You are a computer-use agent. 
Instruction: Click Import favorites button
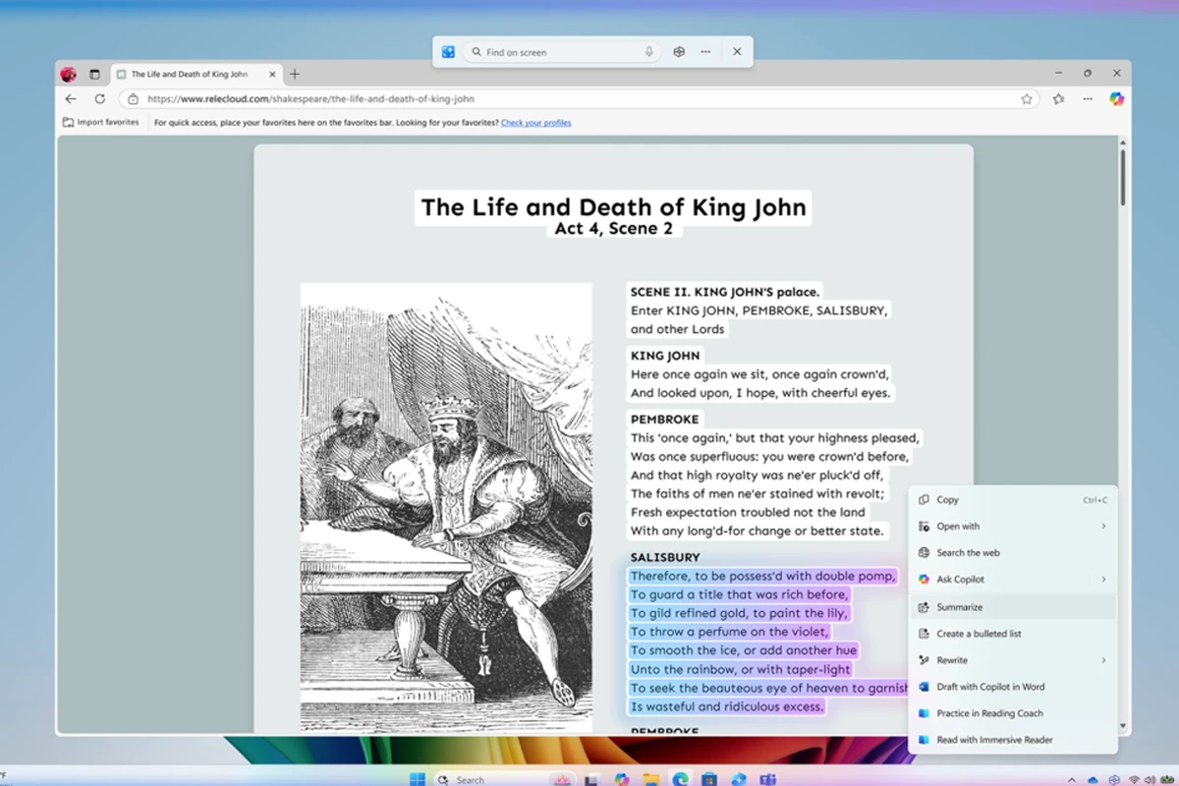pos(100,123)
